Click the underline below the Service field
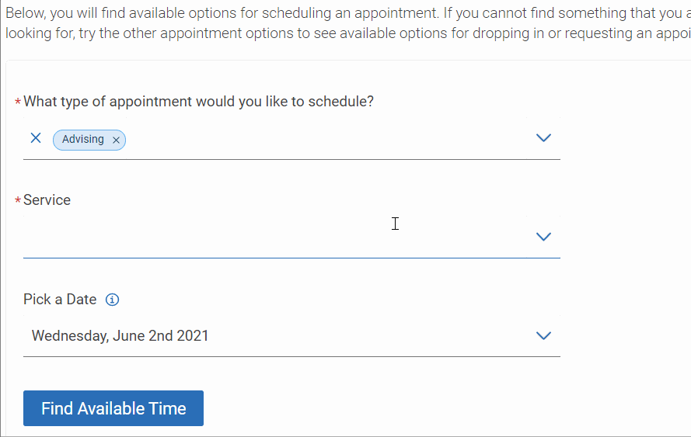Screen dimensions: 691x437 point(291,258)
